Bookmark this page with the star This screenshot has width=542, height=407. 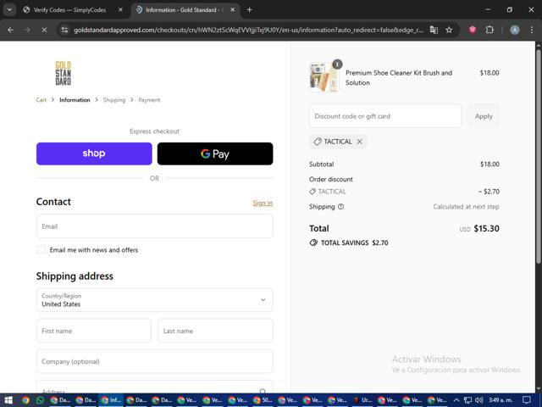click(449, 31)
